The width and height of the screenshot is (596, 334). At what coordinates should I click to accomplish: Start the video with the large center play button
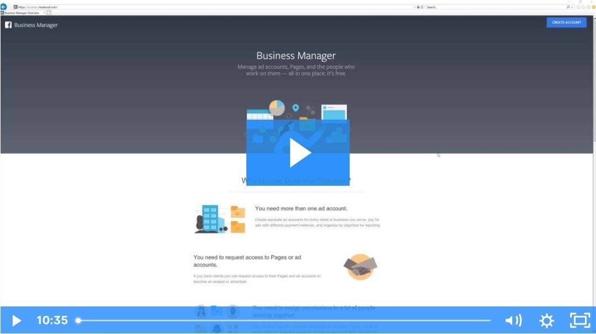(298, 153)
